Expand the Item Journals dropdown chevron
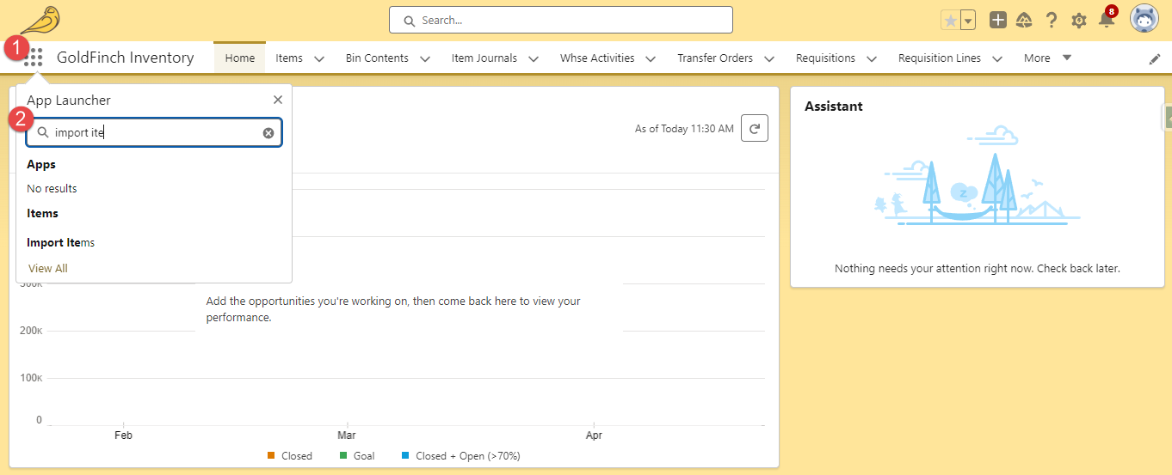 point(534,58)
